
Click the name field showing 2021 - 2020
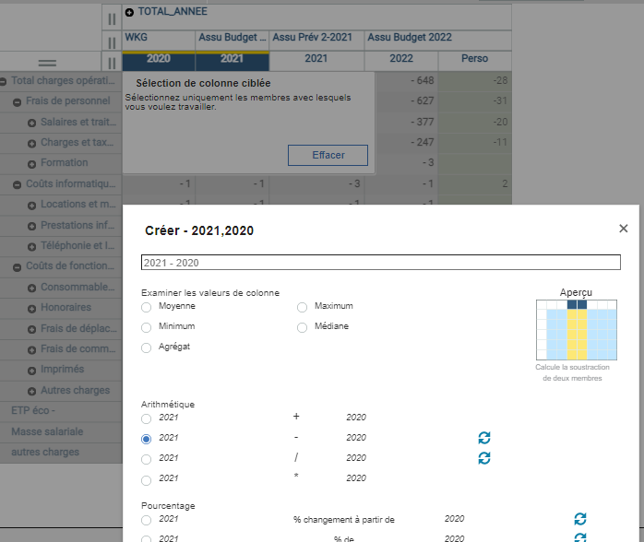coord(380,263)
